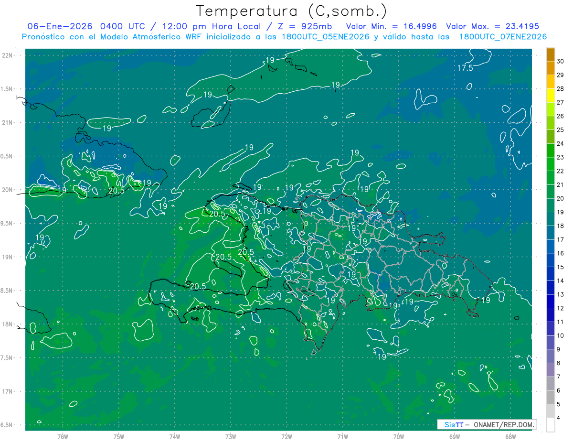Screen dimensions: 573x443
Task: Click the colorbar label '24'
Action: [561, 144]
